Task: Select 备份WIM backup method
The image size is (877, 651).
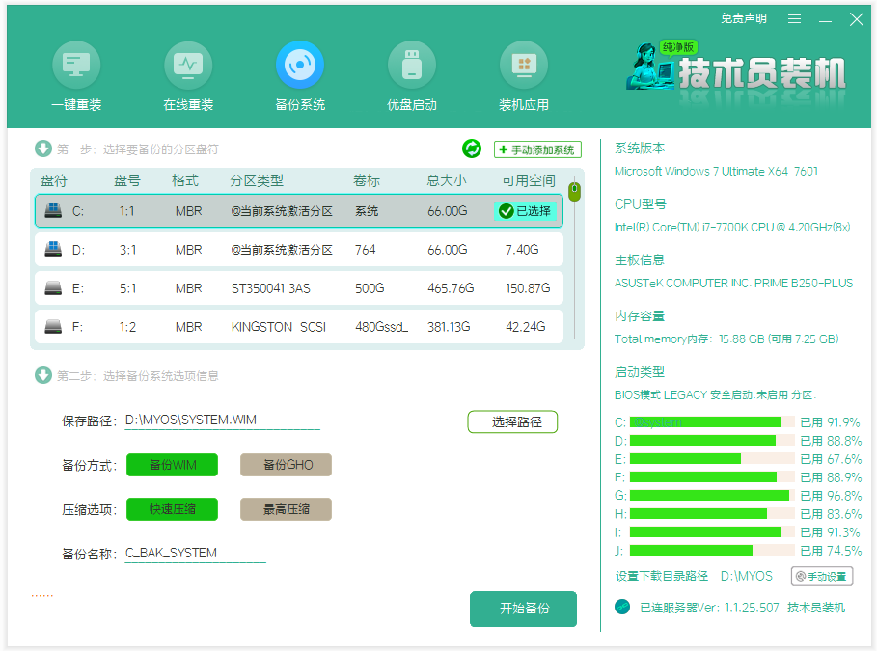Action: [x=173, y=465]
